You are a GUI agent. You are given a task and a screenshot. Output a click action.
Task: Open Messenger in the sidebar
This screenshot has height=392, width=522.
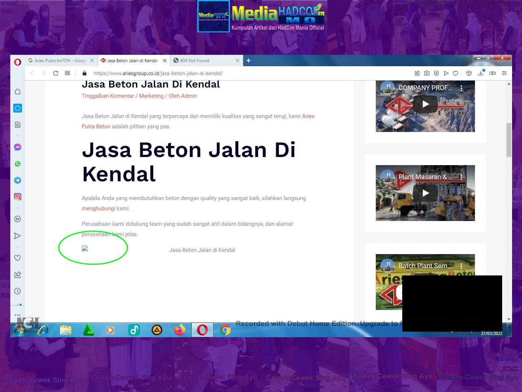point(17,147)
